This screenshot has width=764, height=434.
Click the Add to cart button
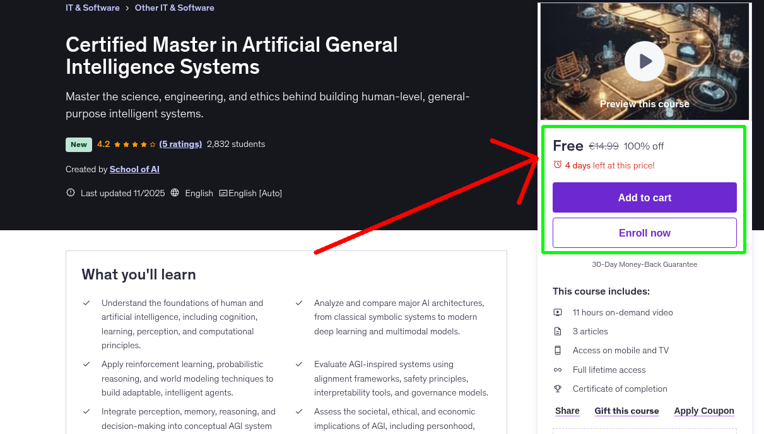click(x=644, y=197)
